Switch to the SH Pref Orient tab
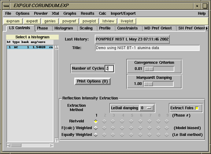This screenshot has height=154, width=211. tap(191, 28)
